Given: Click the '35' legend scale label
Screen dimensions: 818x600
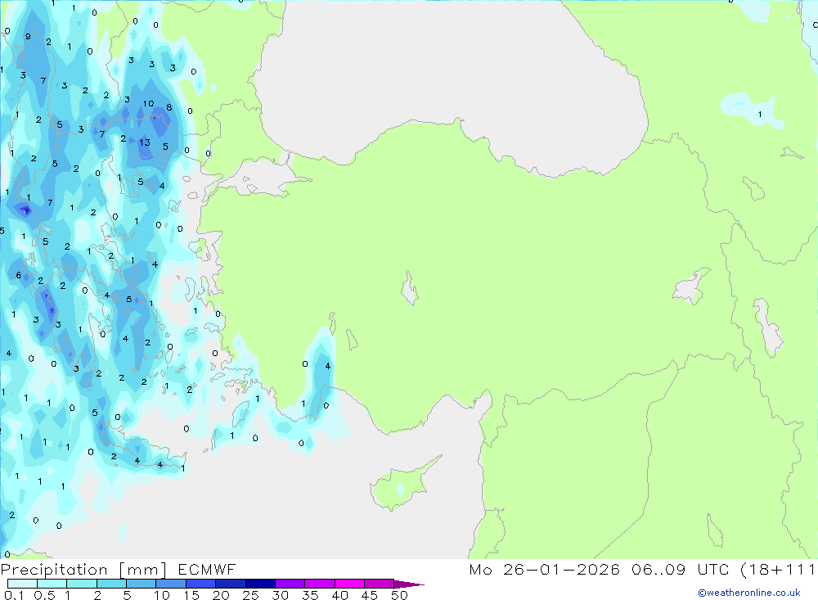Looking at the screenshot, I should (x=310, y=595).
